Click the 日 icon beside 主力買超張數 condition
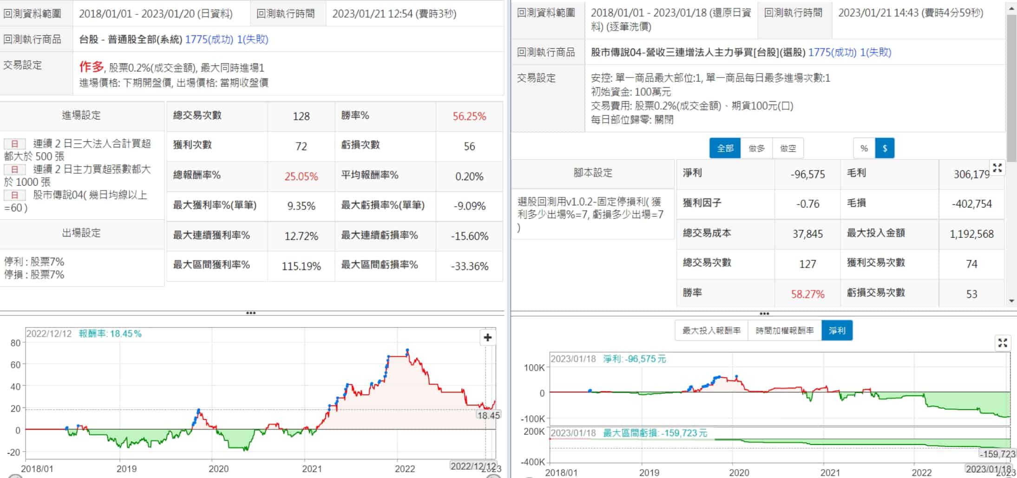 (x=14, y=170)
